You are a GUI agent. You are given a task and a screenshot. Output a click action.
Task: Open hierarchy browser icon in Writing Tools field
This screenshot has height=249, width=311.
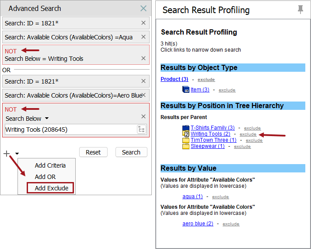coord(141,130)
